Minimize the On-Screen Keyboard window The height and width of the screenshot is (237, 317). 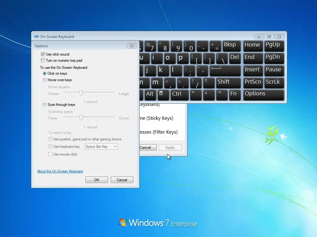259,37
